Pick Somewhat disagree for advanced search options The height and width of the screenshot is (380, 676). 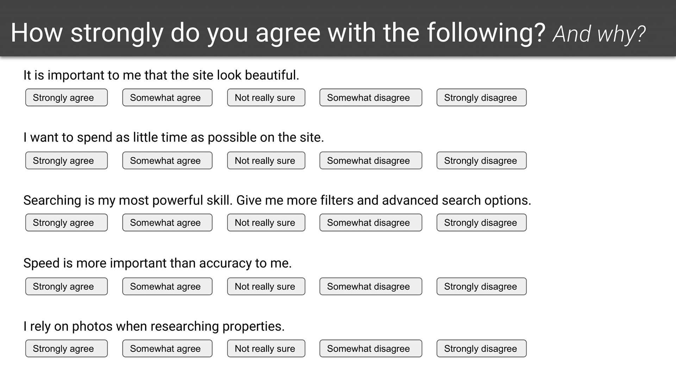tap(371, 222)
